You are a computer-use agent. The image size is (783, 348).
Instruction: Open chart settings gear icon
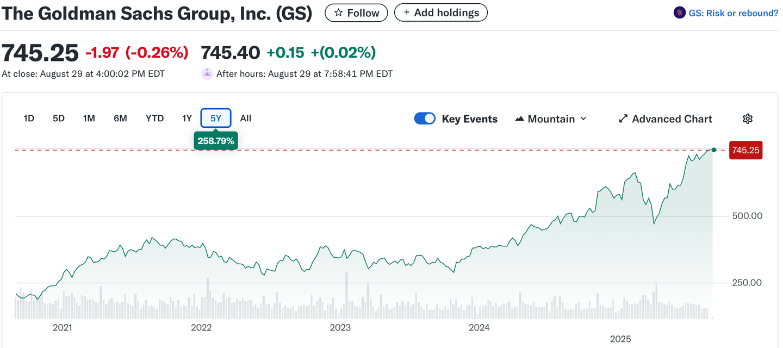(x=748, y=119)
